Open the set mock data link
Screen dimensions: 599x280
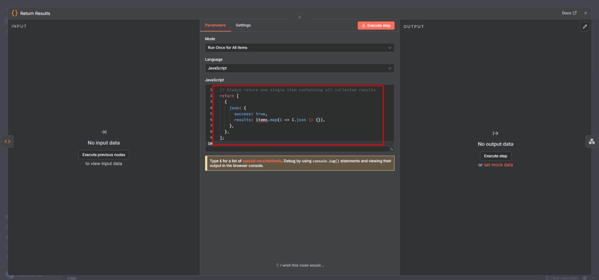498,165
